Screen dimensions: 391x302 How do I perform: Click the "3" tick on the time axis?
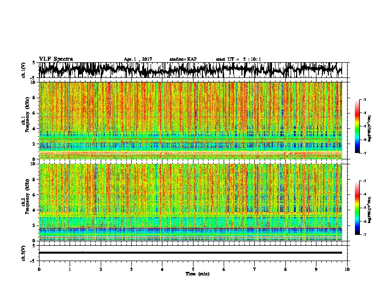pyautogui.click(x=131, y=269)
